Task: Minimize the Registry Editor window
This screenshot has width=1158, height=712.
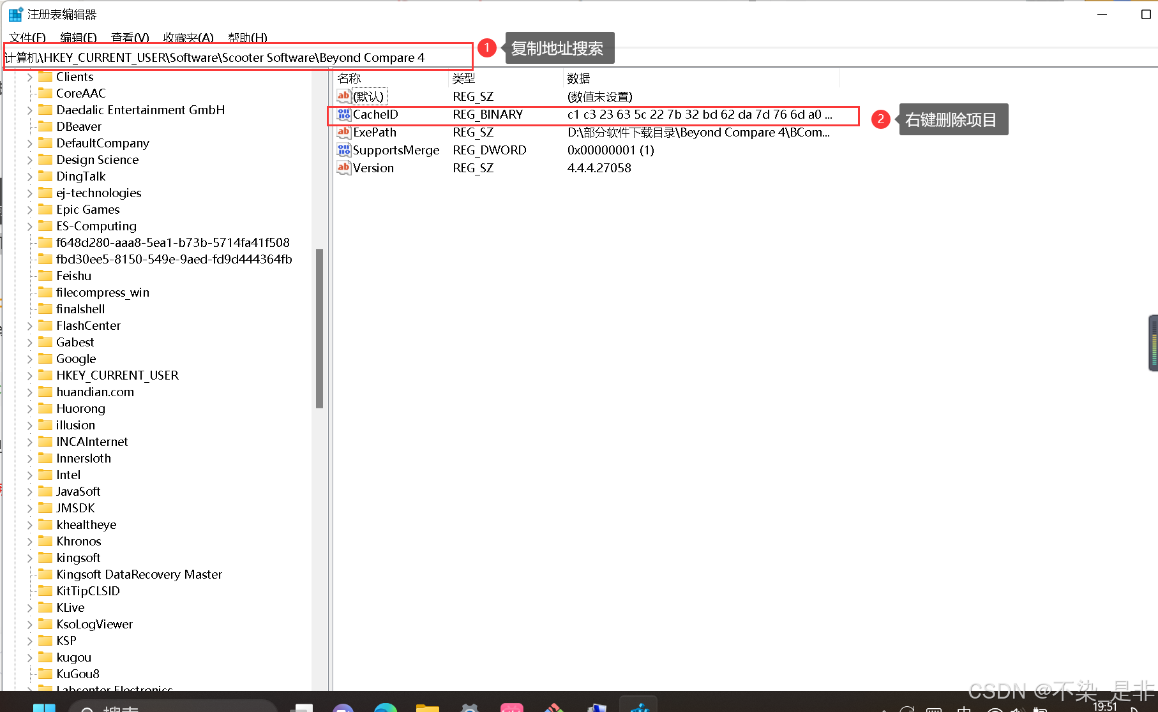Action: [1102, 14]
